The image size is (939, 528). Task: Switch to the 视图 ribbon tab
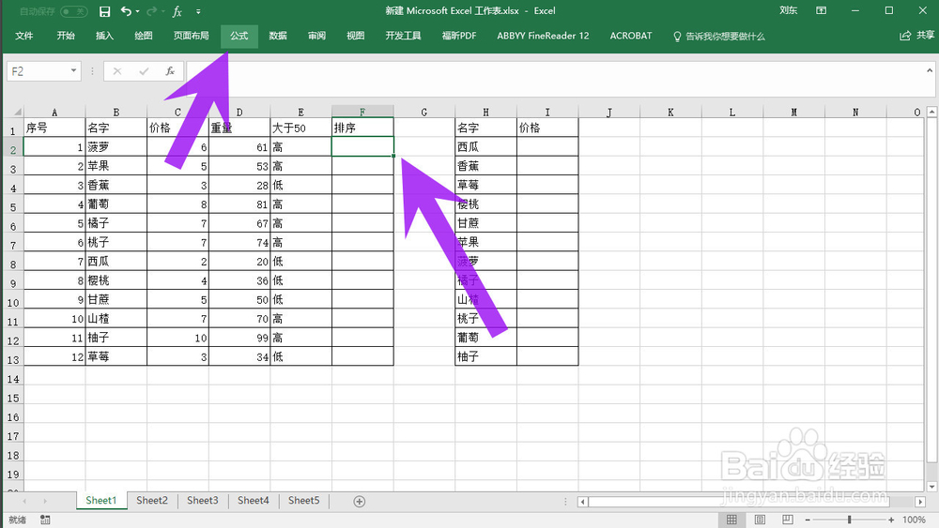(356, 36)
